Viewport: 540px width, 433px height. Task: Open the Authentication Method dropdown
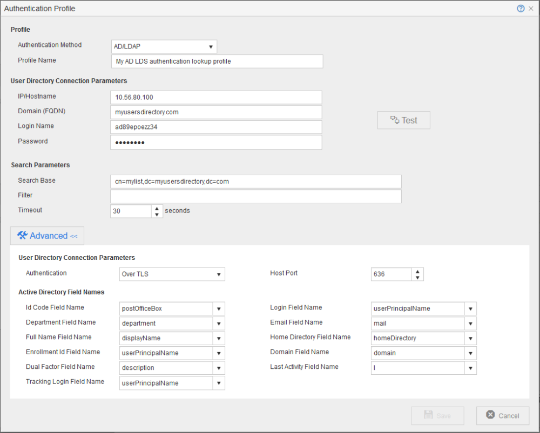[211, 47]
